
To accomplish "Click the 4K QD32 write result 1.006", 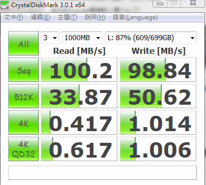I will (x=158, y=149).
